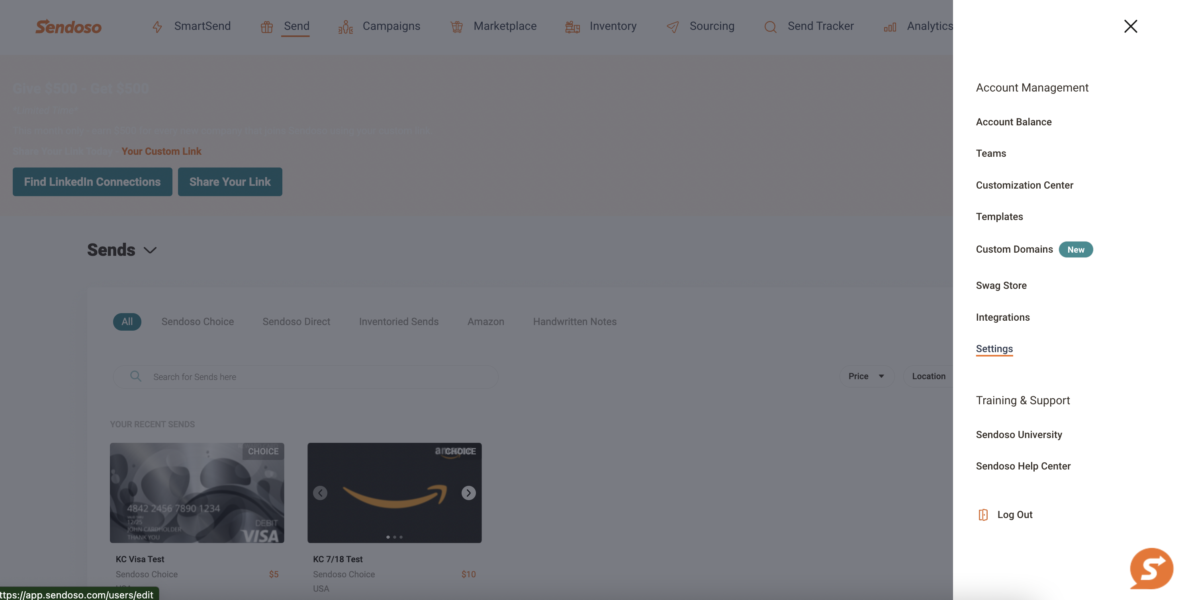Close the account side panel
This screenshot has height=600, width=1186.
click(x=1130, y=26)
